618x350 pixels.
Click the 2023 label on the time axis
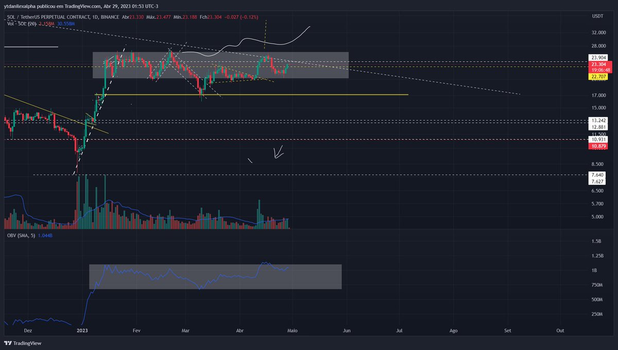point(82,331)
